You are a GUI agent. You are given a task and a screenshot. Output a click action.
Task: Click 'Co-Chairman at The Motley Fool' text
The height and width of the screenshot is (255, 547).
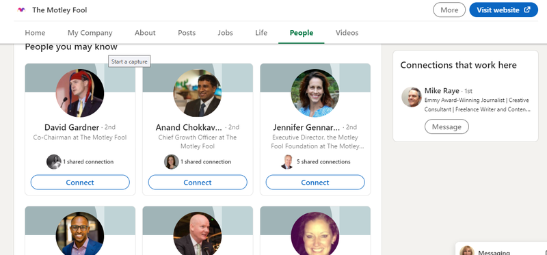click(80, 137)
